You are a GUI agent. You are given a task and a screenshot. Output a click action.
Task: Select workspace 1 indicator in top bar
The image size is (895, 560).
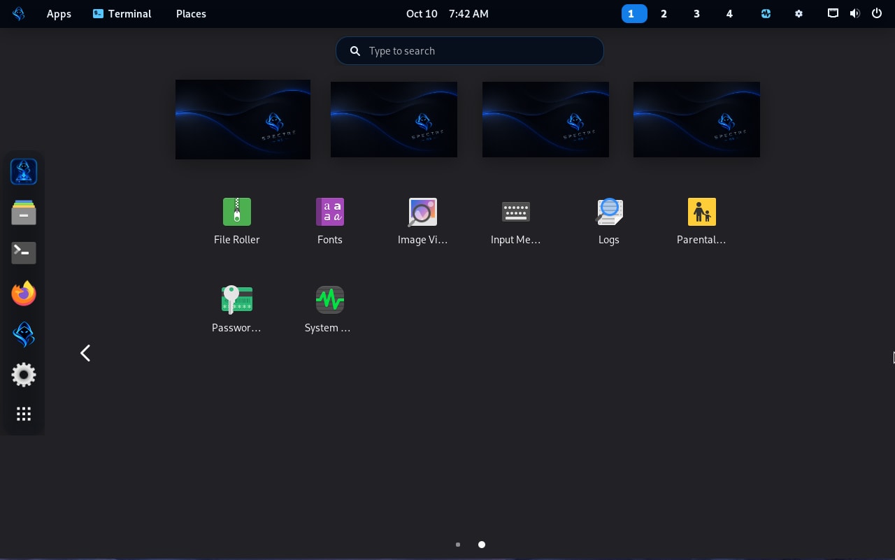point(633,13)
